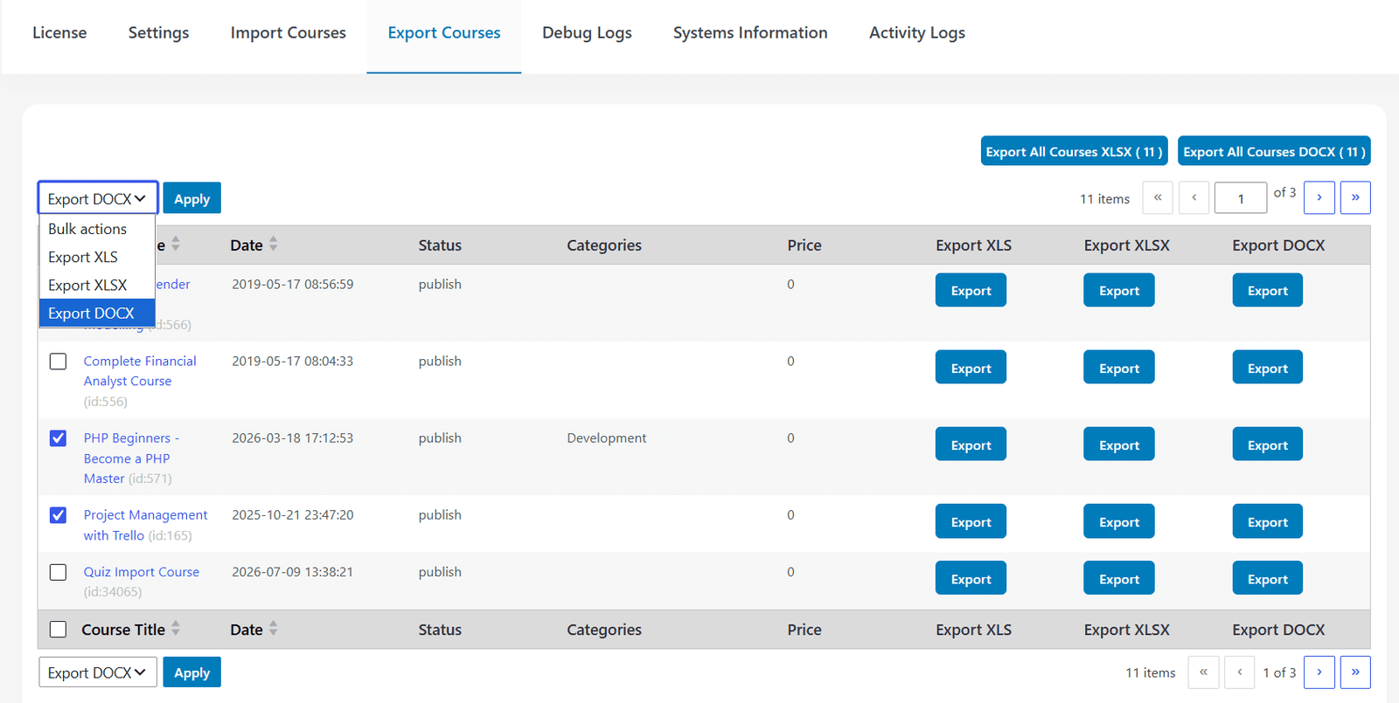This screenshot has height=703, width=1399.
Task: Open bottom bulk actions dropdown
Action: pyautogui.click(x=97, y=672)
